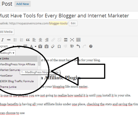Undo the last edit

(x=78, y=46)
